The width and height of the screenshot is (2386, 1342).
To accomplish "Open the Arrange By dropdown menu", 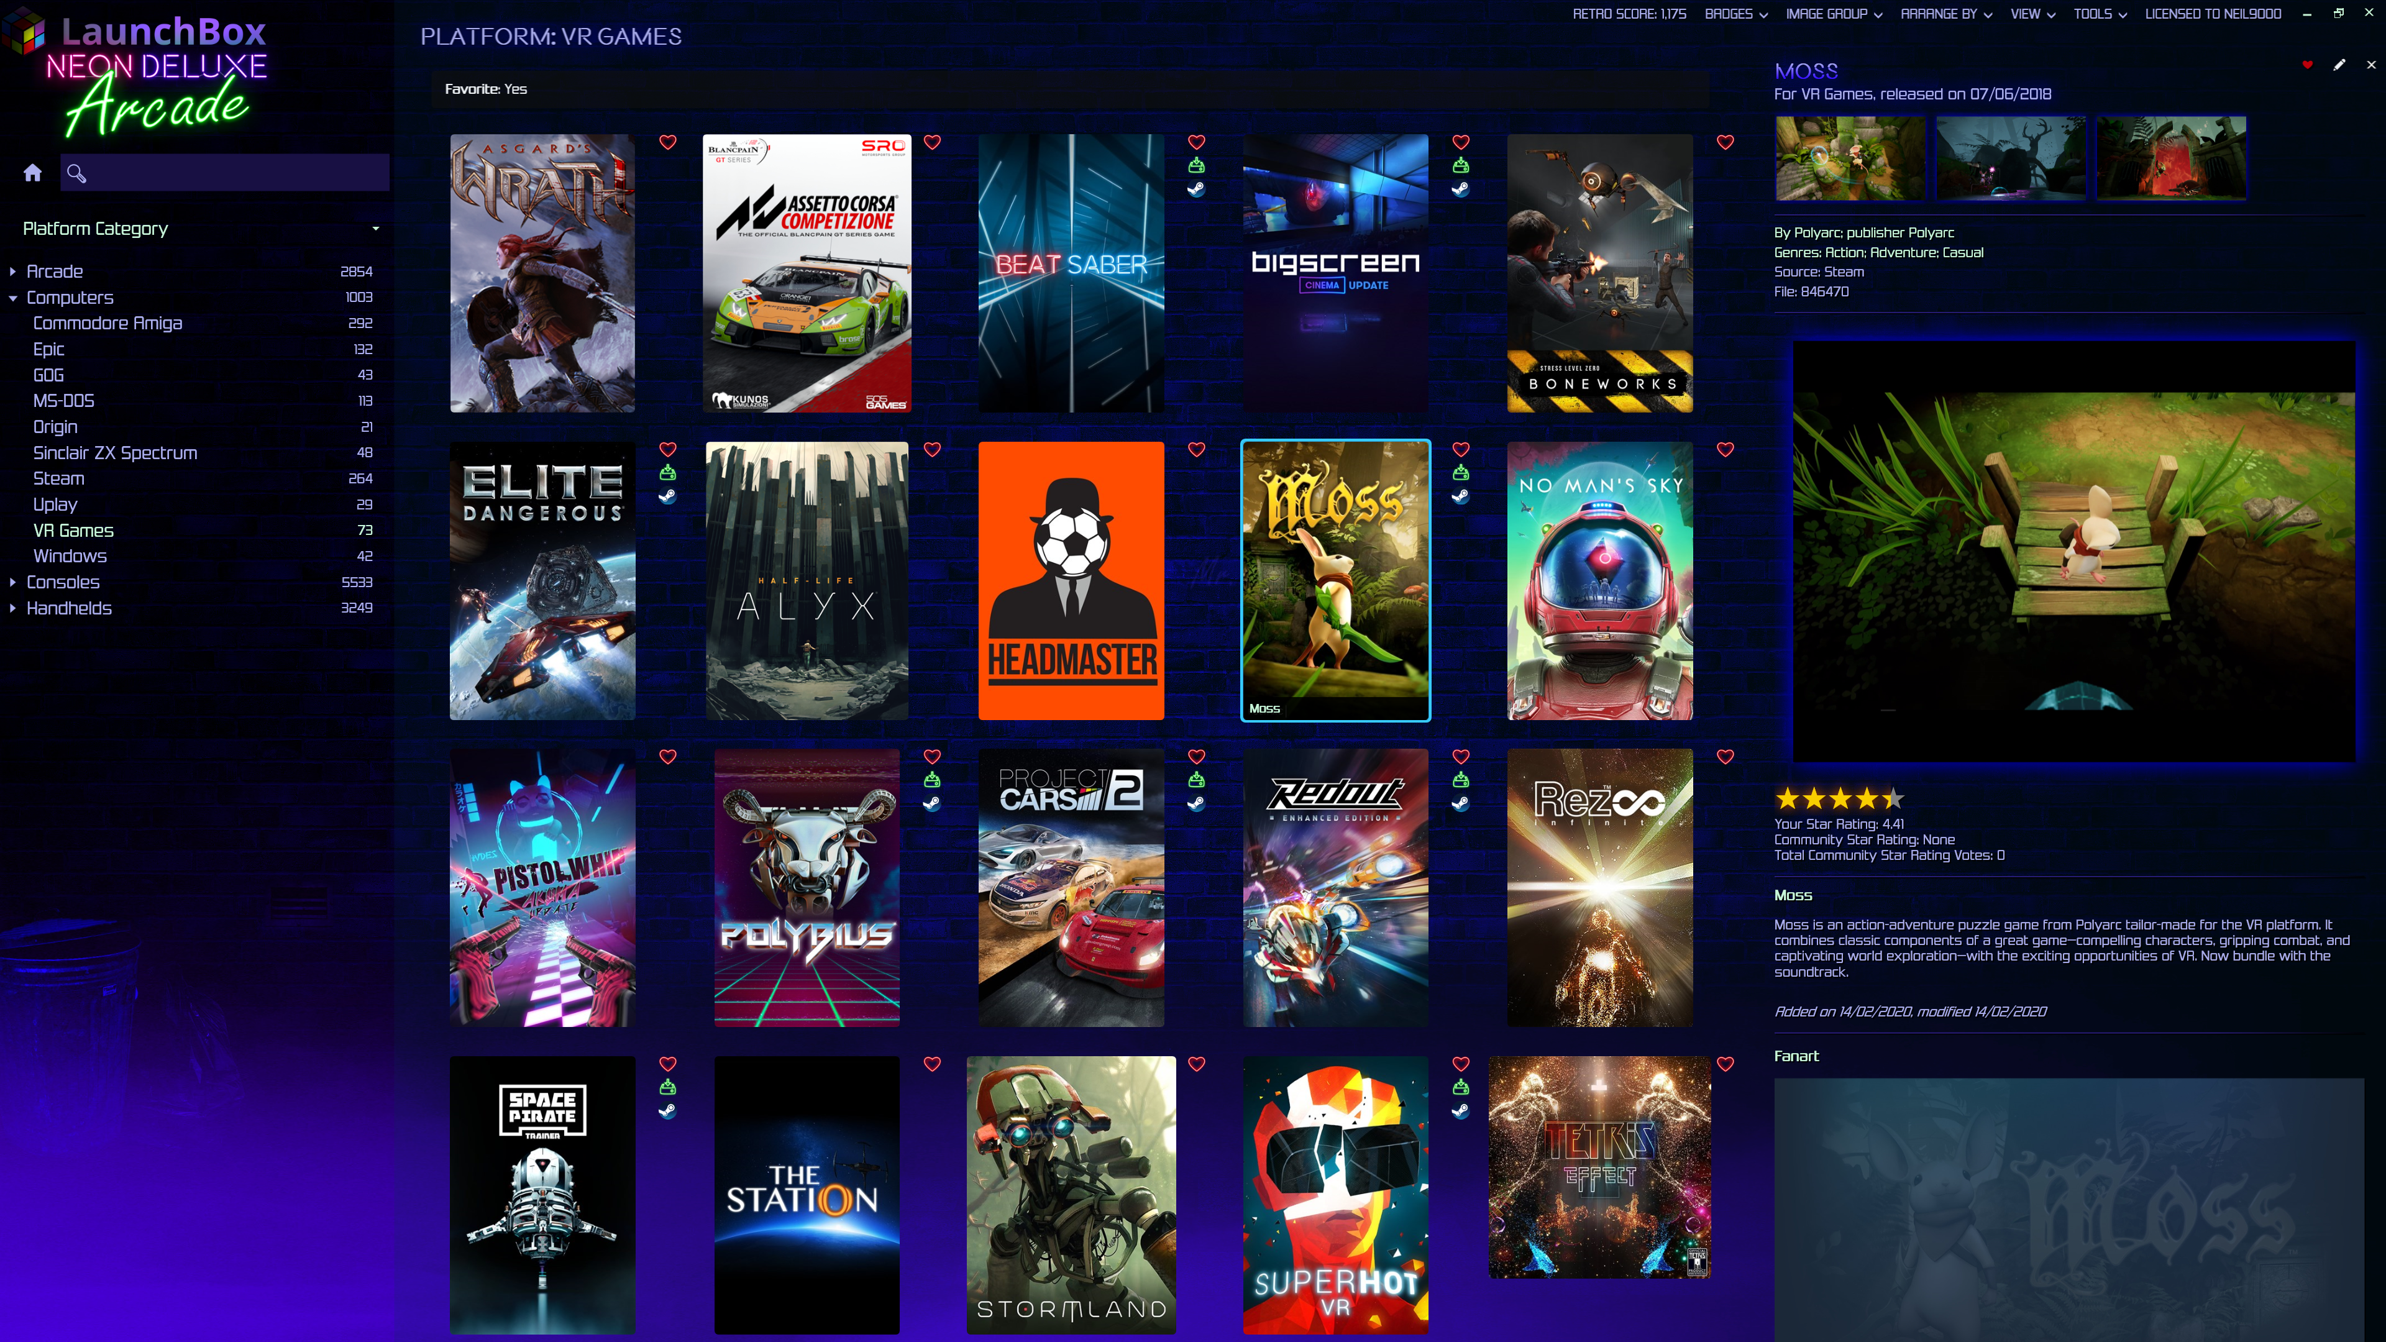I will tap(1946, 14).
